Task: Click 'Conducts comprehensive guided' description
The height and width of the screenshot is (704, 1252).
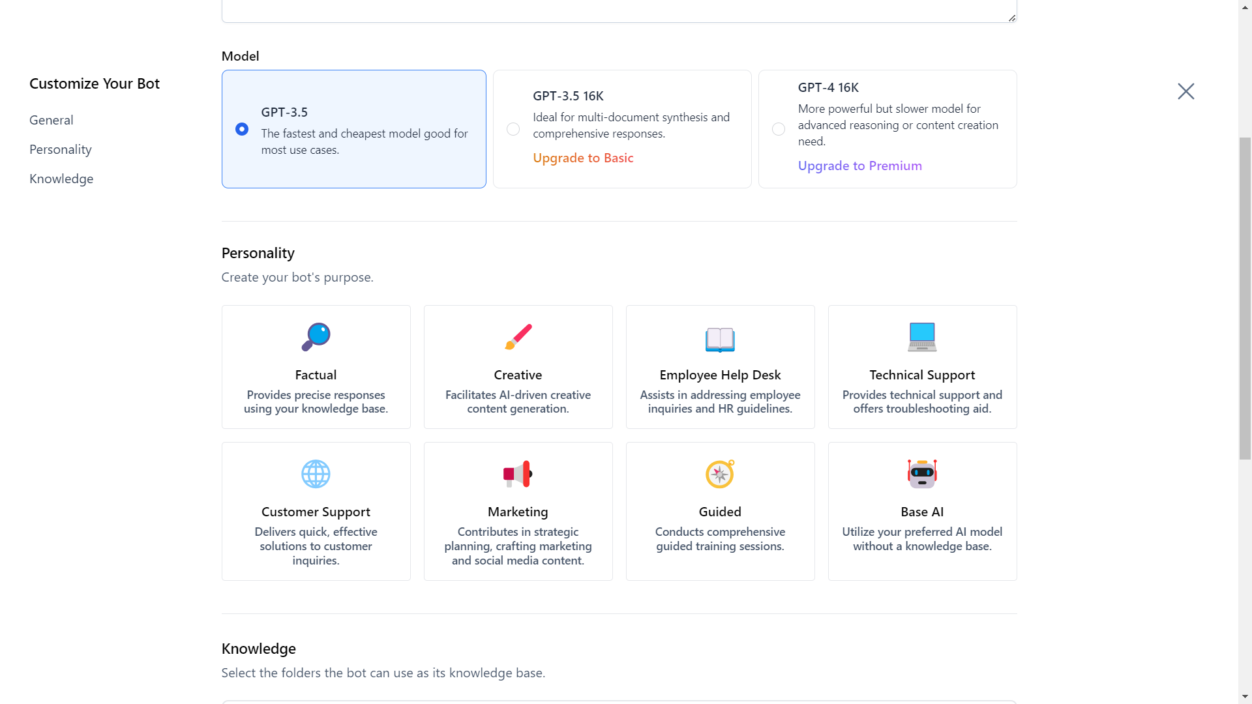Action: [720, 539]
